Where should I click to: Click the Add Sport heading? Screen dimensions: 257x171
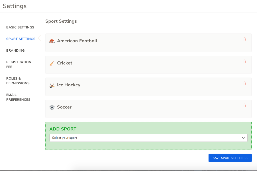coord(63,129)
